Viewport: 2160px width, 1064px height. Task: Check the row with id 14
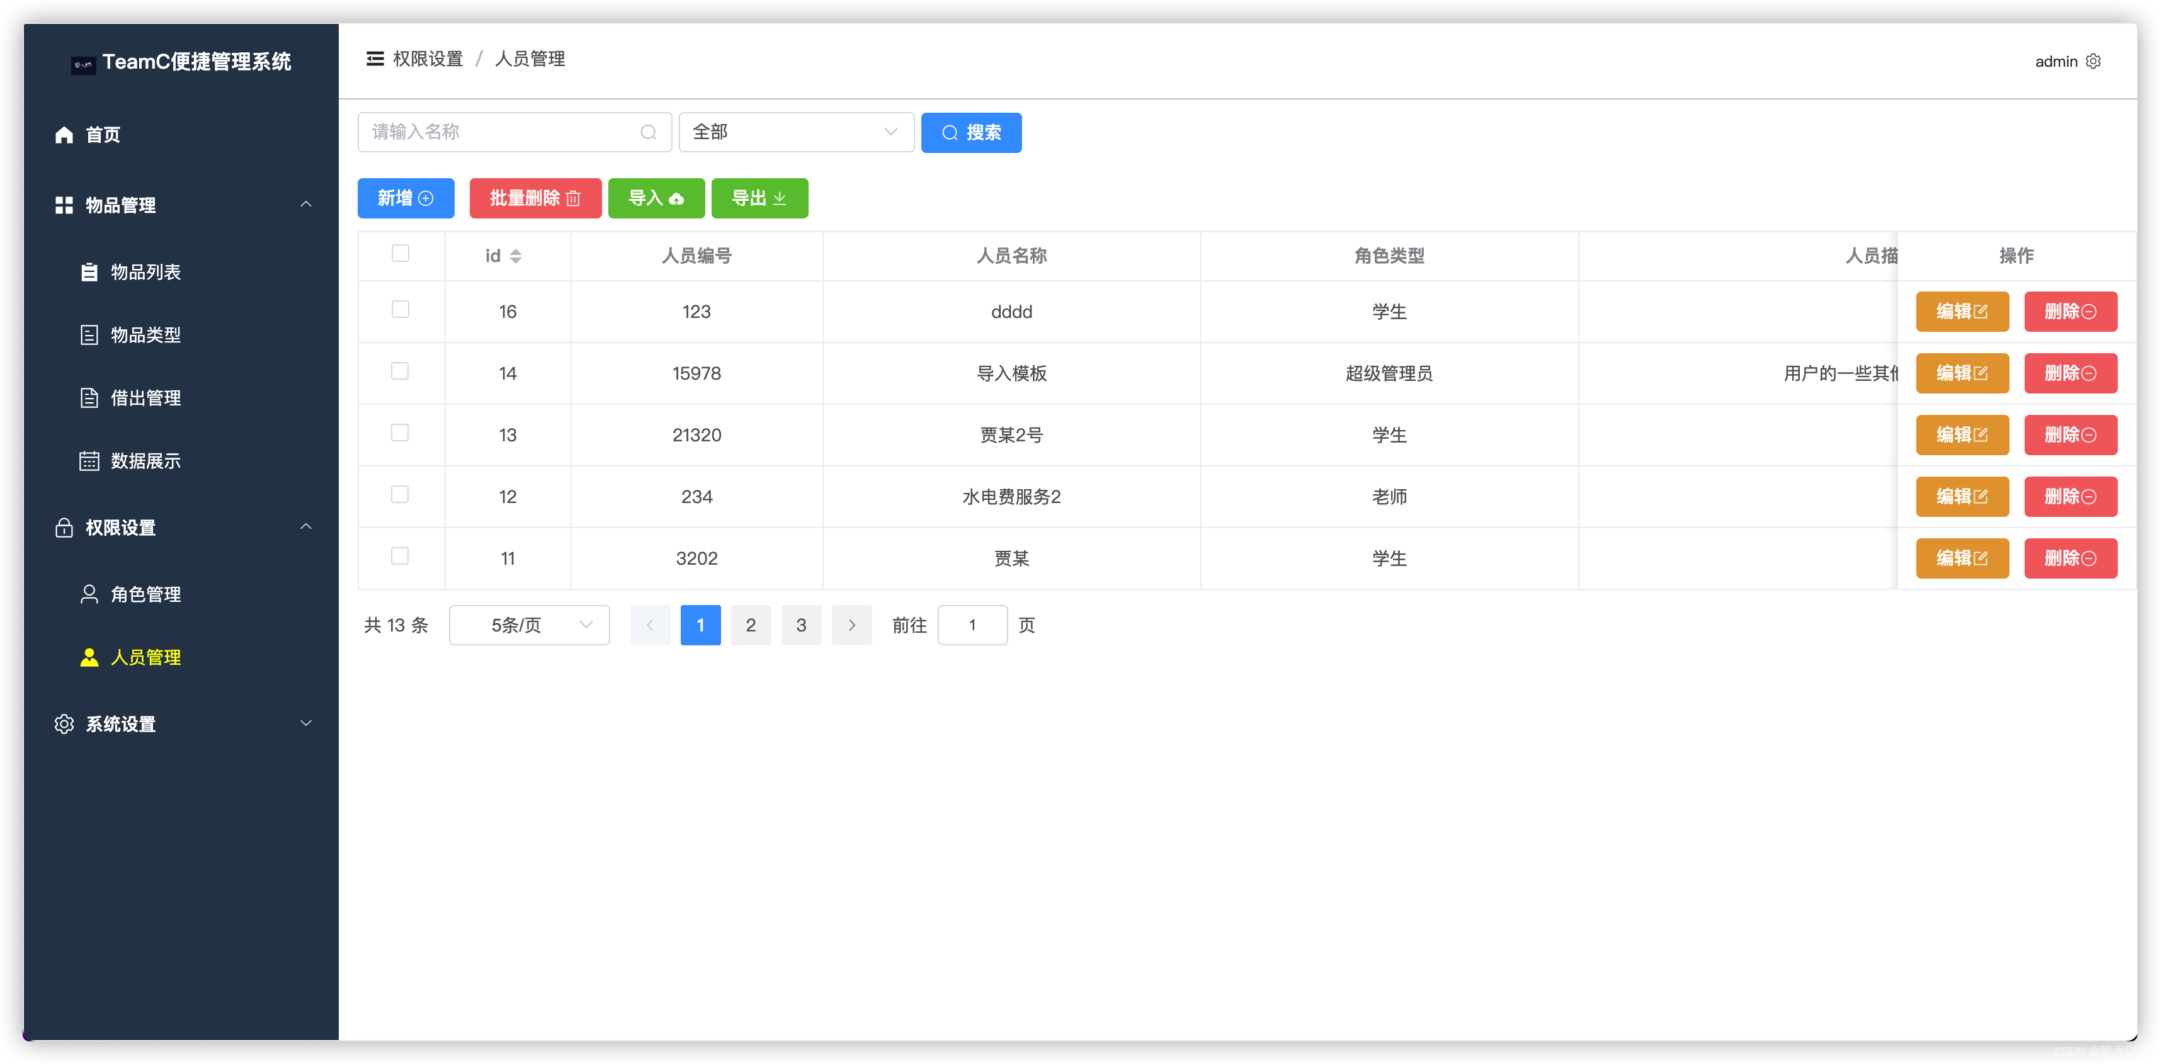[400, 371]
